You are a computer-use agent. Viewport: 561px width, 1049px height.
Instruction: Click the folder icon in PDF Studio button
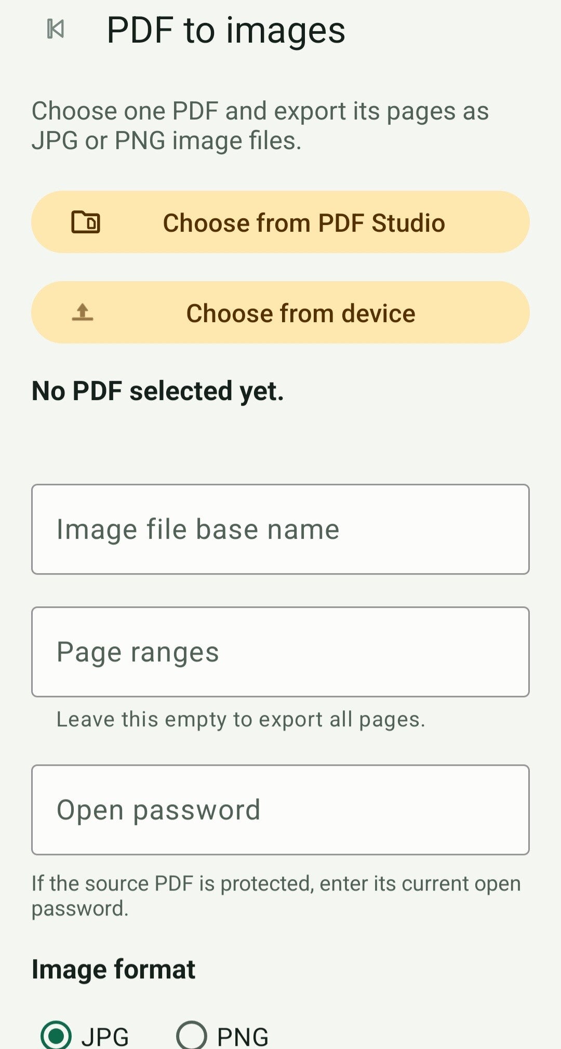86,222
